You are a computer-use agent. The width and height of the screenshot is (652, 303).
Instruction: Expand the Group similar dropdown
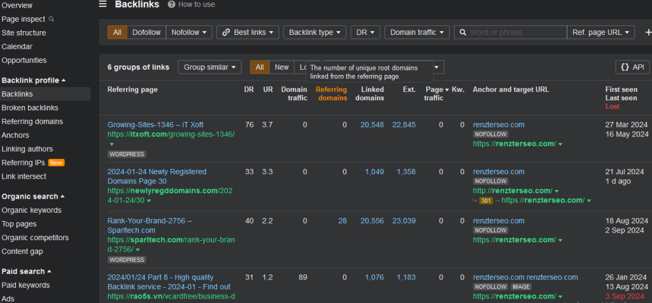click(209, 67)
